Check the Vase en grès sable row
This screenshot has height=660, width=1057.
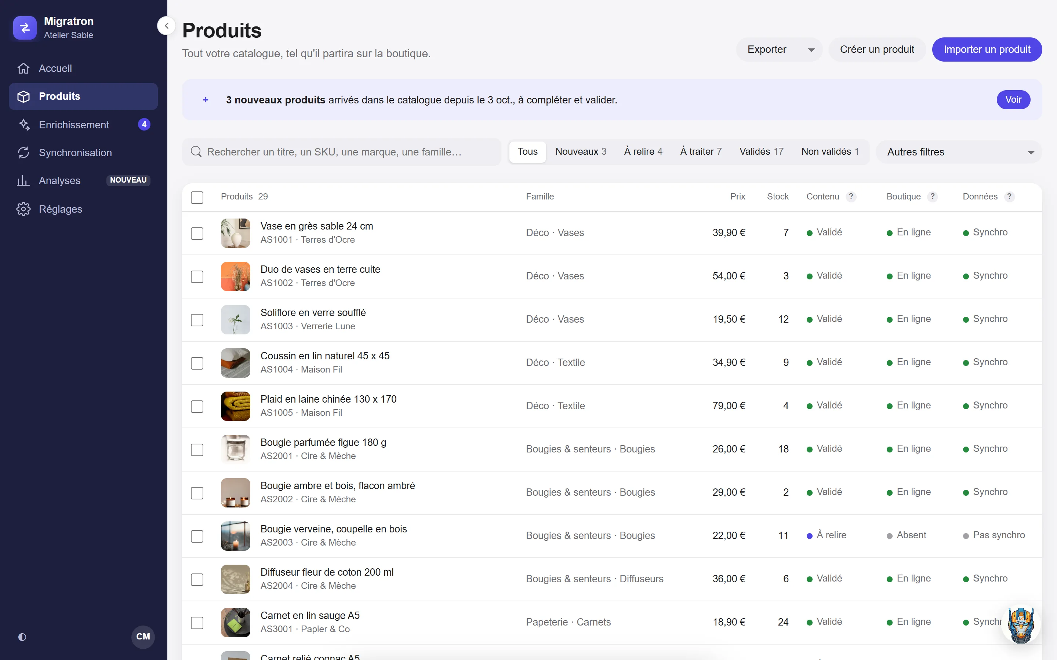[197, 233]
